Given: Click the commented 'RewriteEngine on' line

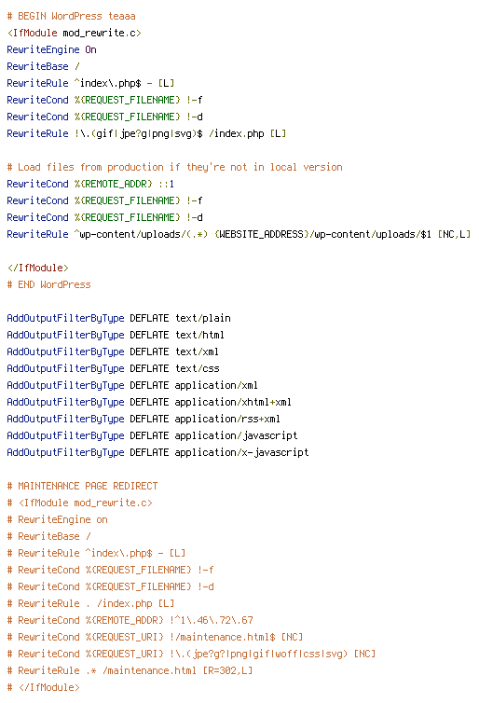Looking at the screenshot, I should point(58,519).
